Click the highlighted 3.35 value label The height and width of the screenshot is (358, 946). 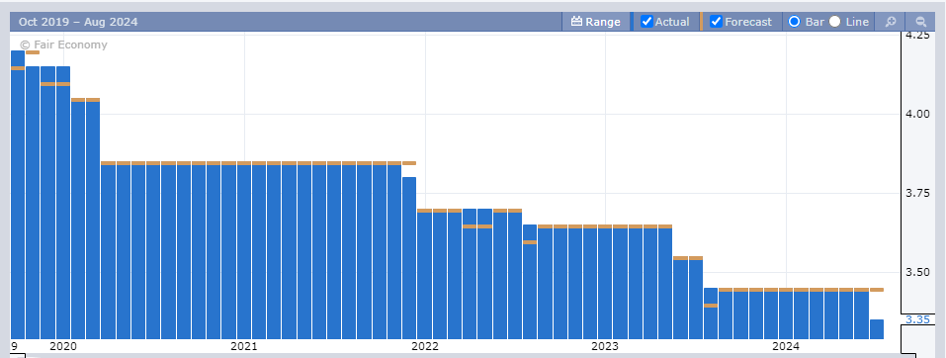click(916, 319)
